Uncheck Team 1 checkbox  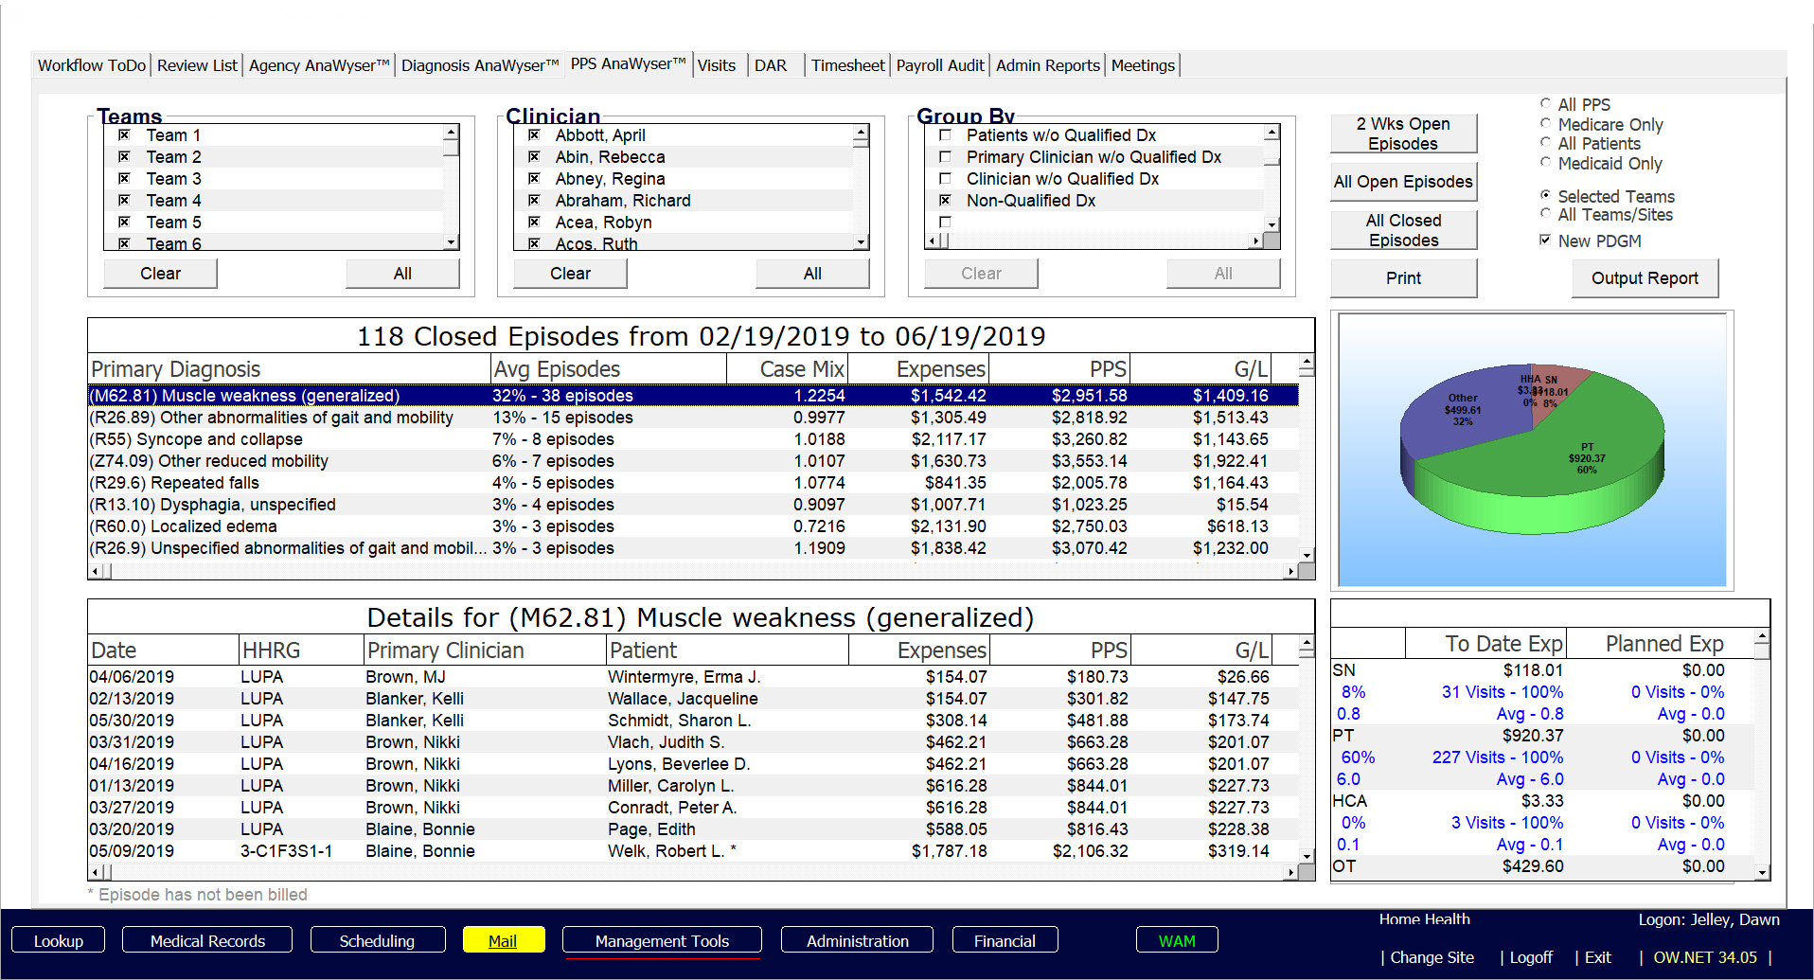click(124, 135)
